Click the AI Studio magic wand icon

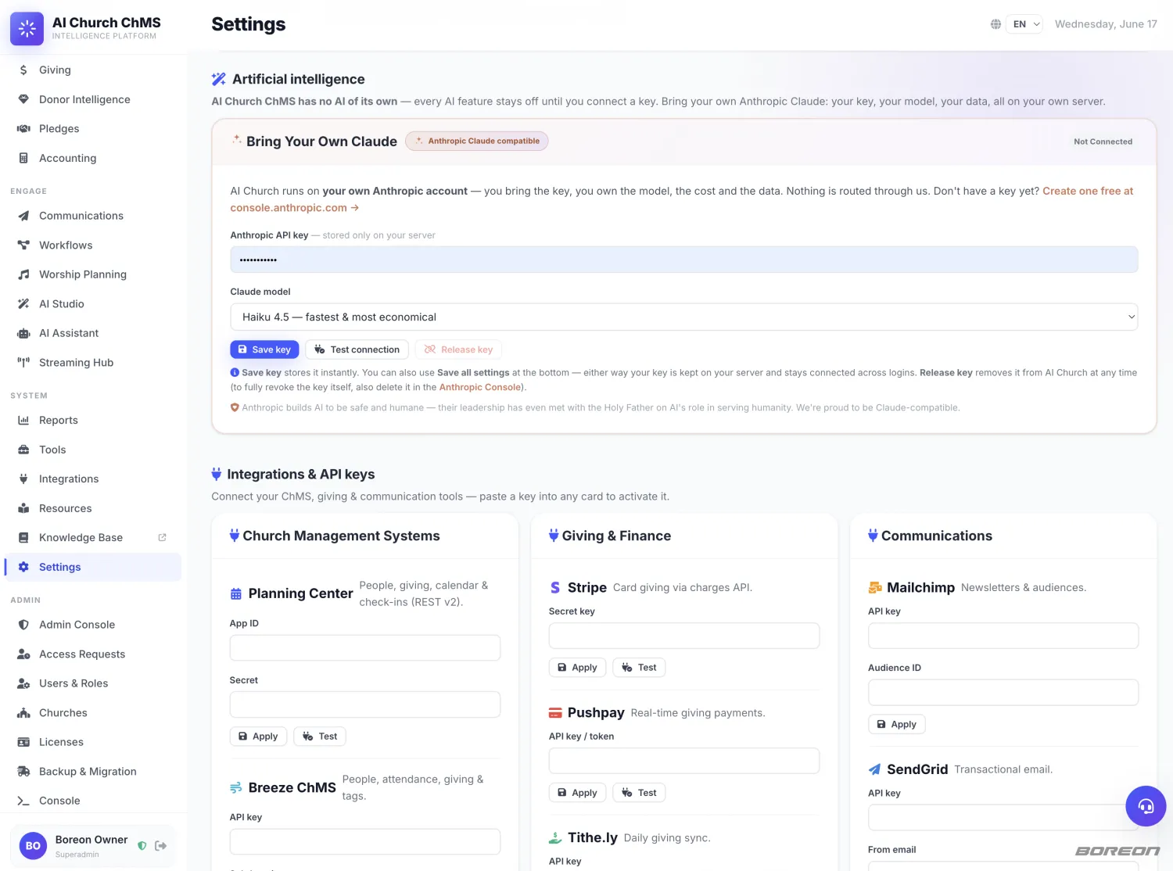tap(23, 304)
